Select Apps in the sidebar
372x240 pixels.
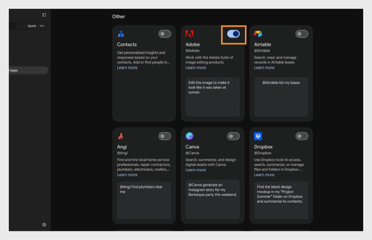point(28,70)
